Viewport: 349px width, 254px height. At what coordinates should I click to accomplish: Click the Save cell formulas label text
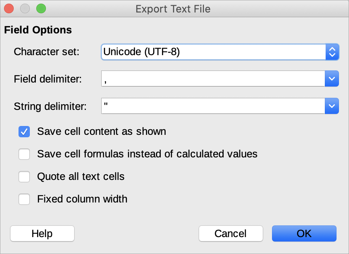click(147, 154)
